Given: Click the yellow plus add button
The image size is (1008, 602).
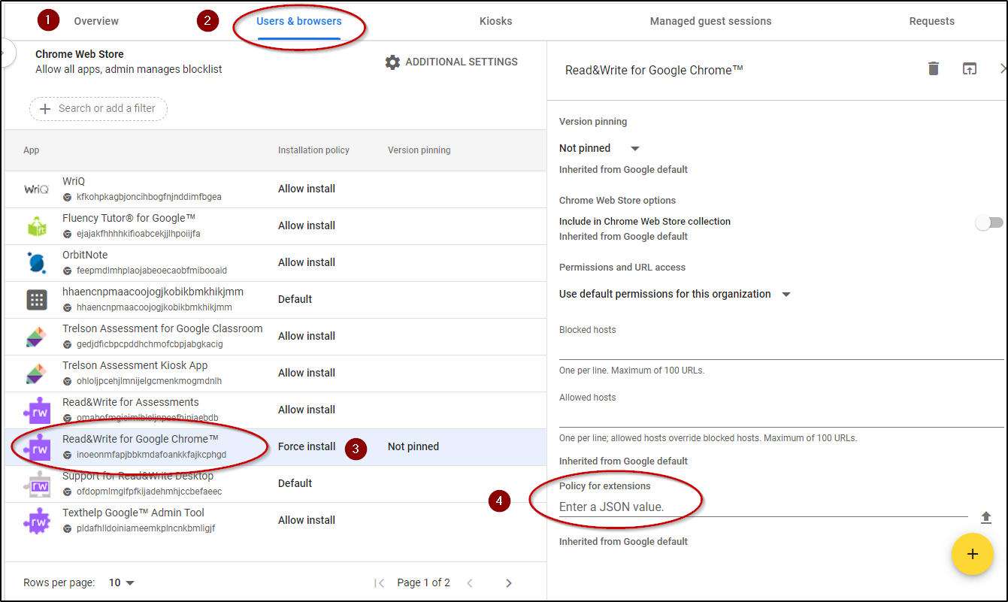Looking at the screenshot, I should click(973, 554).
